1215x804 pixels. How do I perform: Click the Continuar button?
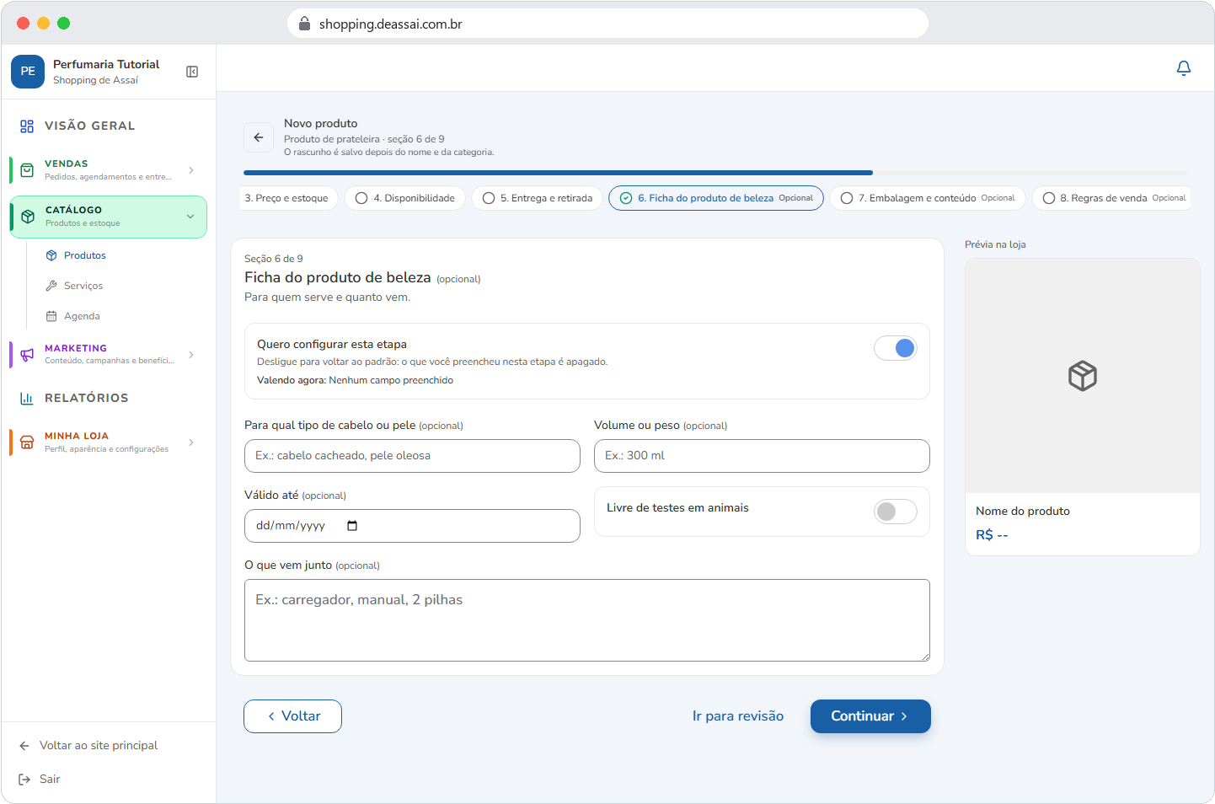tap(870, 716)
